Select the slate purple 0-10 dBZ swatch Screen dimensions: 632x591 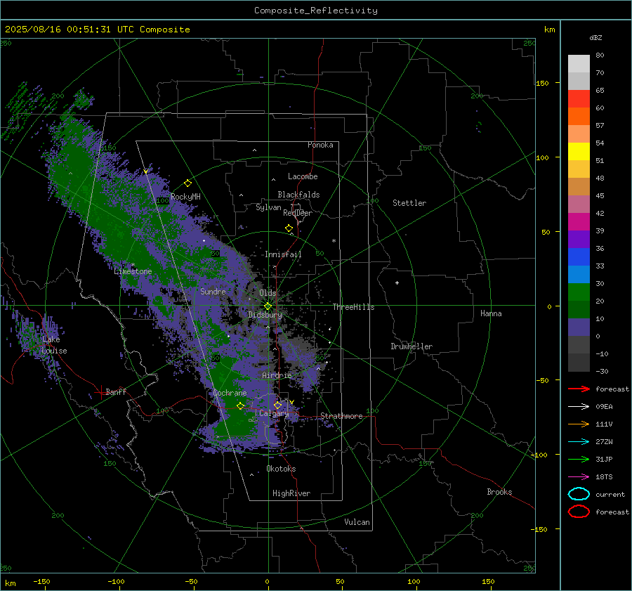click(579, 327)
